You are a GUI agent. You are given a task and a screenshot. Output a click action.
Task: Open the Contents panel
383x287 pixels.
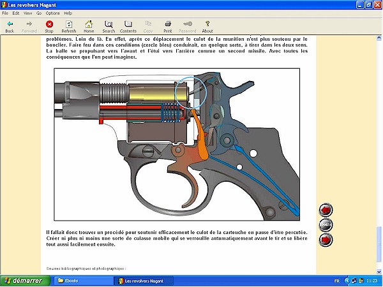pos(128,27)
